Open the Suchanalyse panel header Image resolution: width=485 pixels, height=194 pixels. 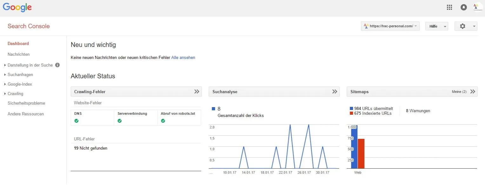pos(274,92)
